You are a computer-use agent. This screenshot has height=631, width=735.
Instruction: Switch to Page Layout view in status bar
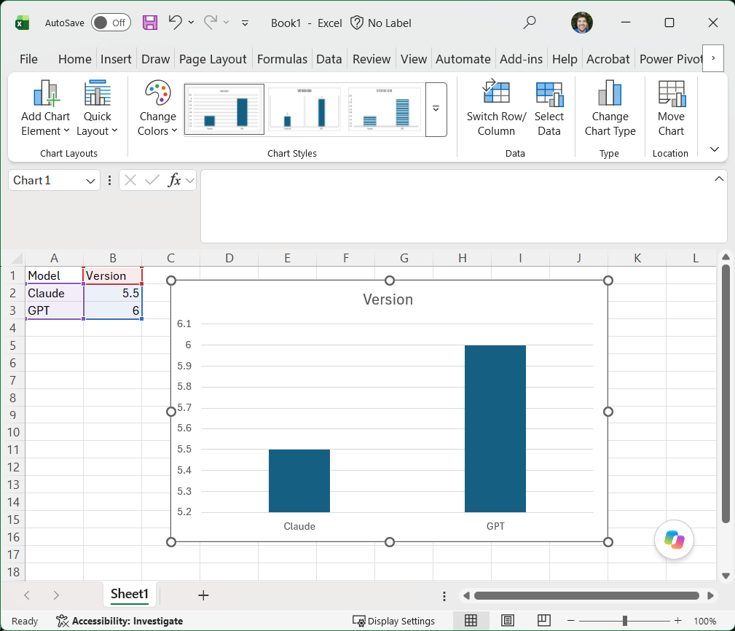(x=507, y=621)
